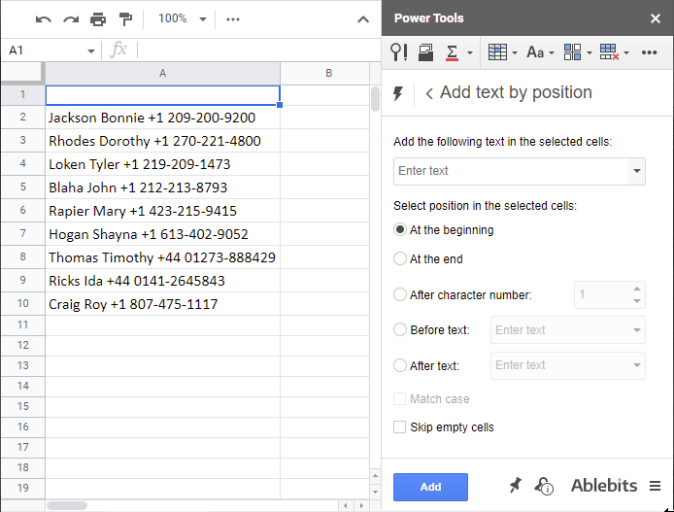Click the paint format roller icon

pos(125,19)
